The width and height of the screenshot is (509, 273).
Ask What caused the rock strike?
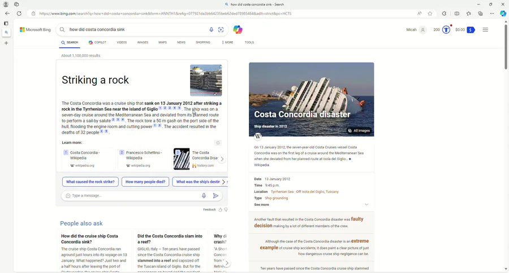pos(90,182)
